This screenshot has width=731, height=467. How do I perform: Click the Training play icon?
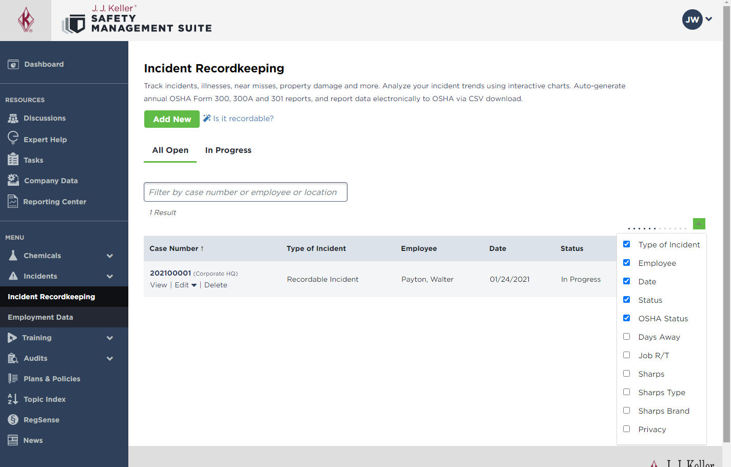click(x=12, y=337)
